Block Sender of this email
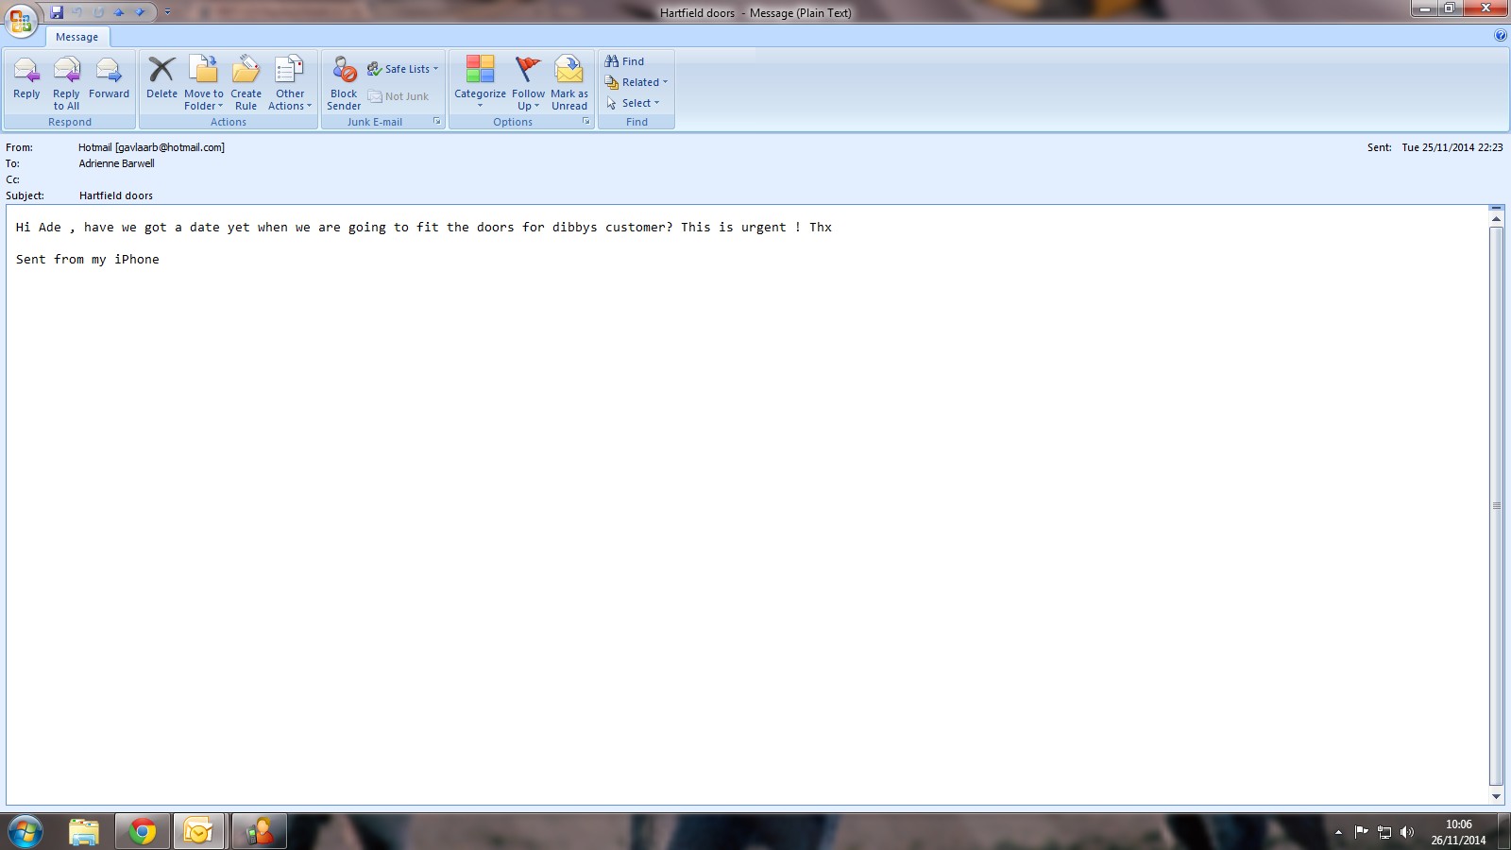1511x850 pixels. [x=344, y=81]
